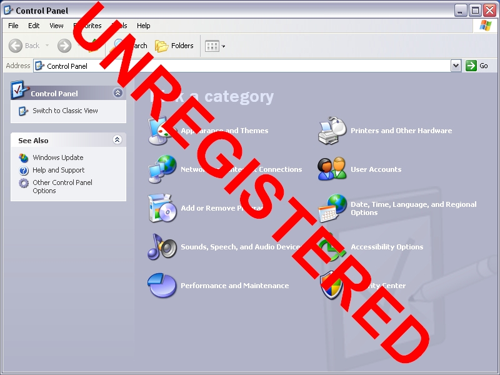Open Performance and Maintenance pie chart icon
Image resolution: width=500 pixels, height=375 pixels.
tap(162, 286)
